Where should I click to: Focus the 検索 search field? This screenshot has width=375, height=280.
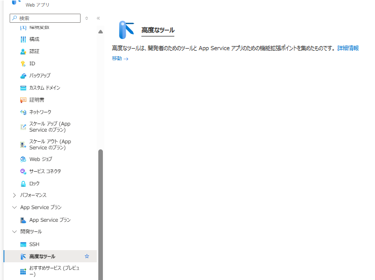(x=45, y=18)
